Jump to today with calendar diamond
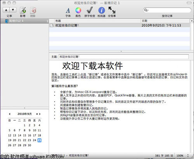 (37, 114)
